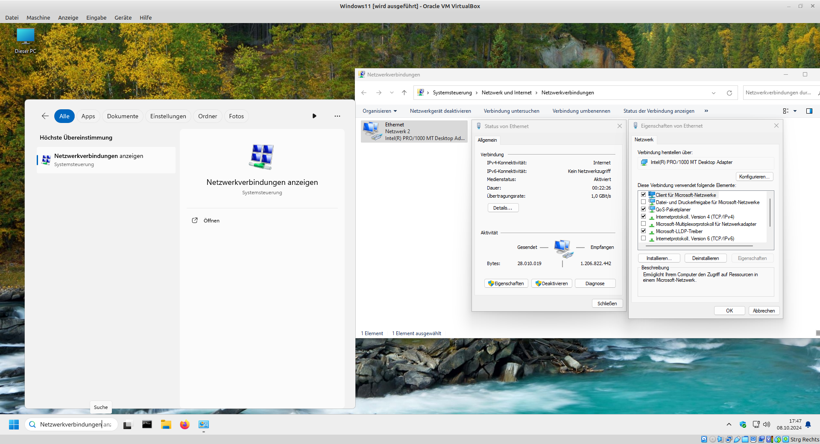The height and width of the screenshot is (444, 820).
Task: Open the address bar history dropdown
Action: (x=714, y=93)
